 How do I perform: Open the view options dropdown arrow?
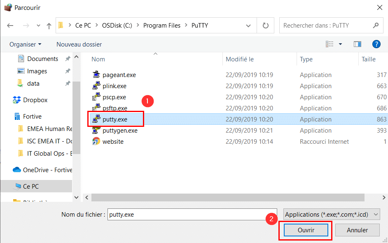(x=340, y=44)
